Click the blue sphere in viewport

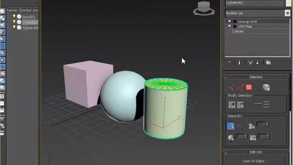coord(121,96)
